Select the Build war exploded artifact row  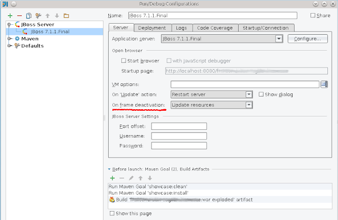click(x=220, y=199)
